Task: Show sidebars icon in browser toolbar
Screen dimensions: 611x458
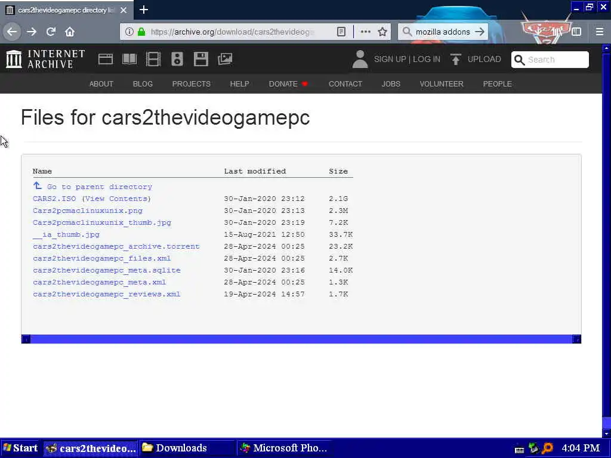Action: pyautogui.click(x=576, y=32)
